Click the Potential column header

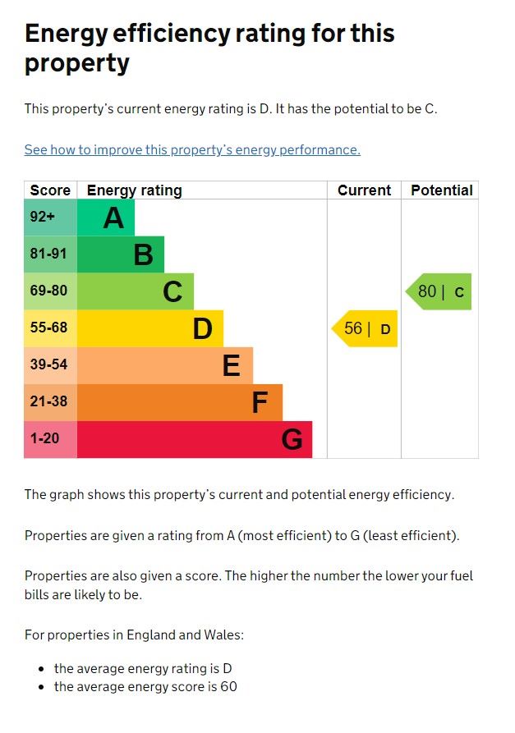pos(441,190)
